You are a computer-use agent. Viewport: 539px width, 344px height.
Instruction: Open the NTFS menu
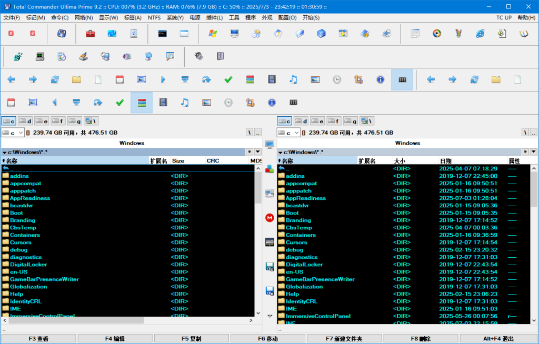[154, 17]
